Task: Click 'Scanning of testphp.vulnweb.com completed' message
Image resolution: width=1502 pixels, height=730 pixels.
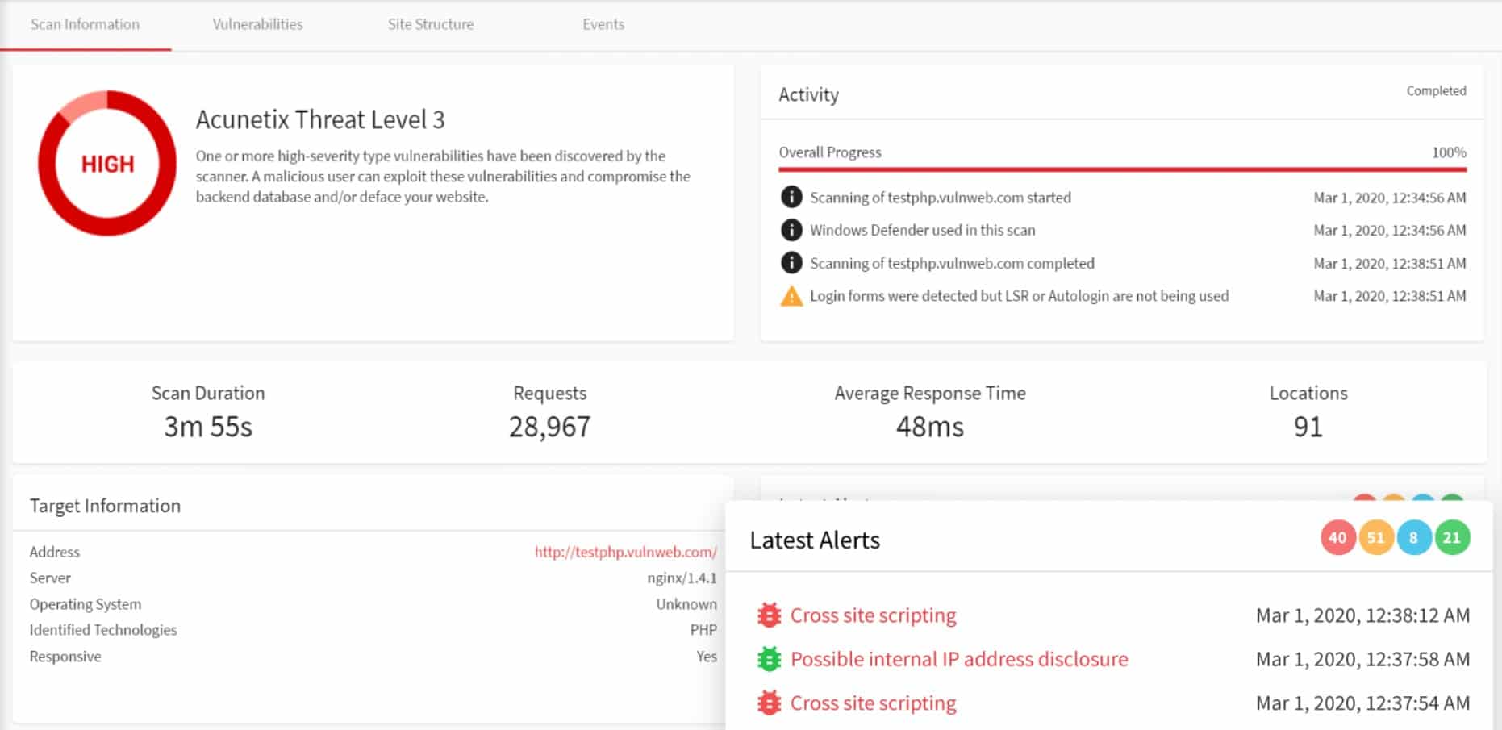Action: point(952,263)
